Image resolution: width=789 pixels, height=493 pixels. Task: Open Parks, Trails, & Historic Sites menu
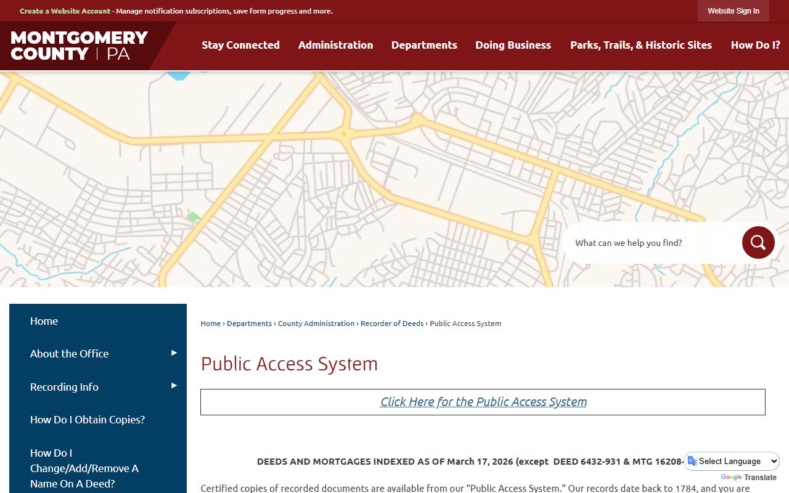coord(641,45)
